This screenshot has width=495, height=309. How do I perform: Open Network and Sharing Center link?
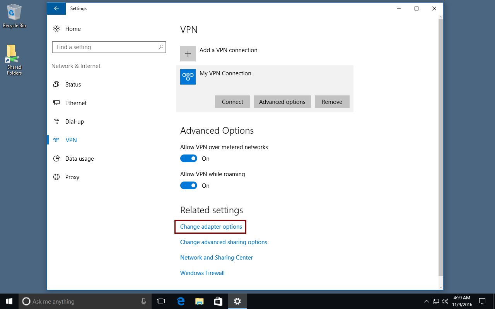(217, 258)
